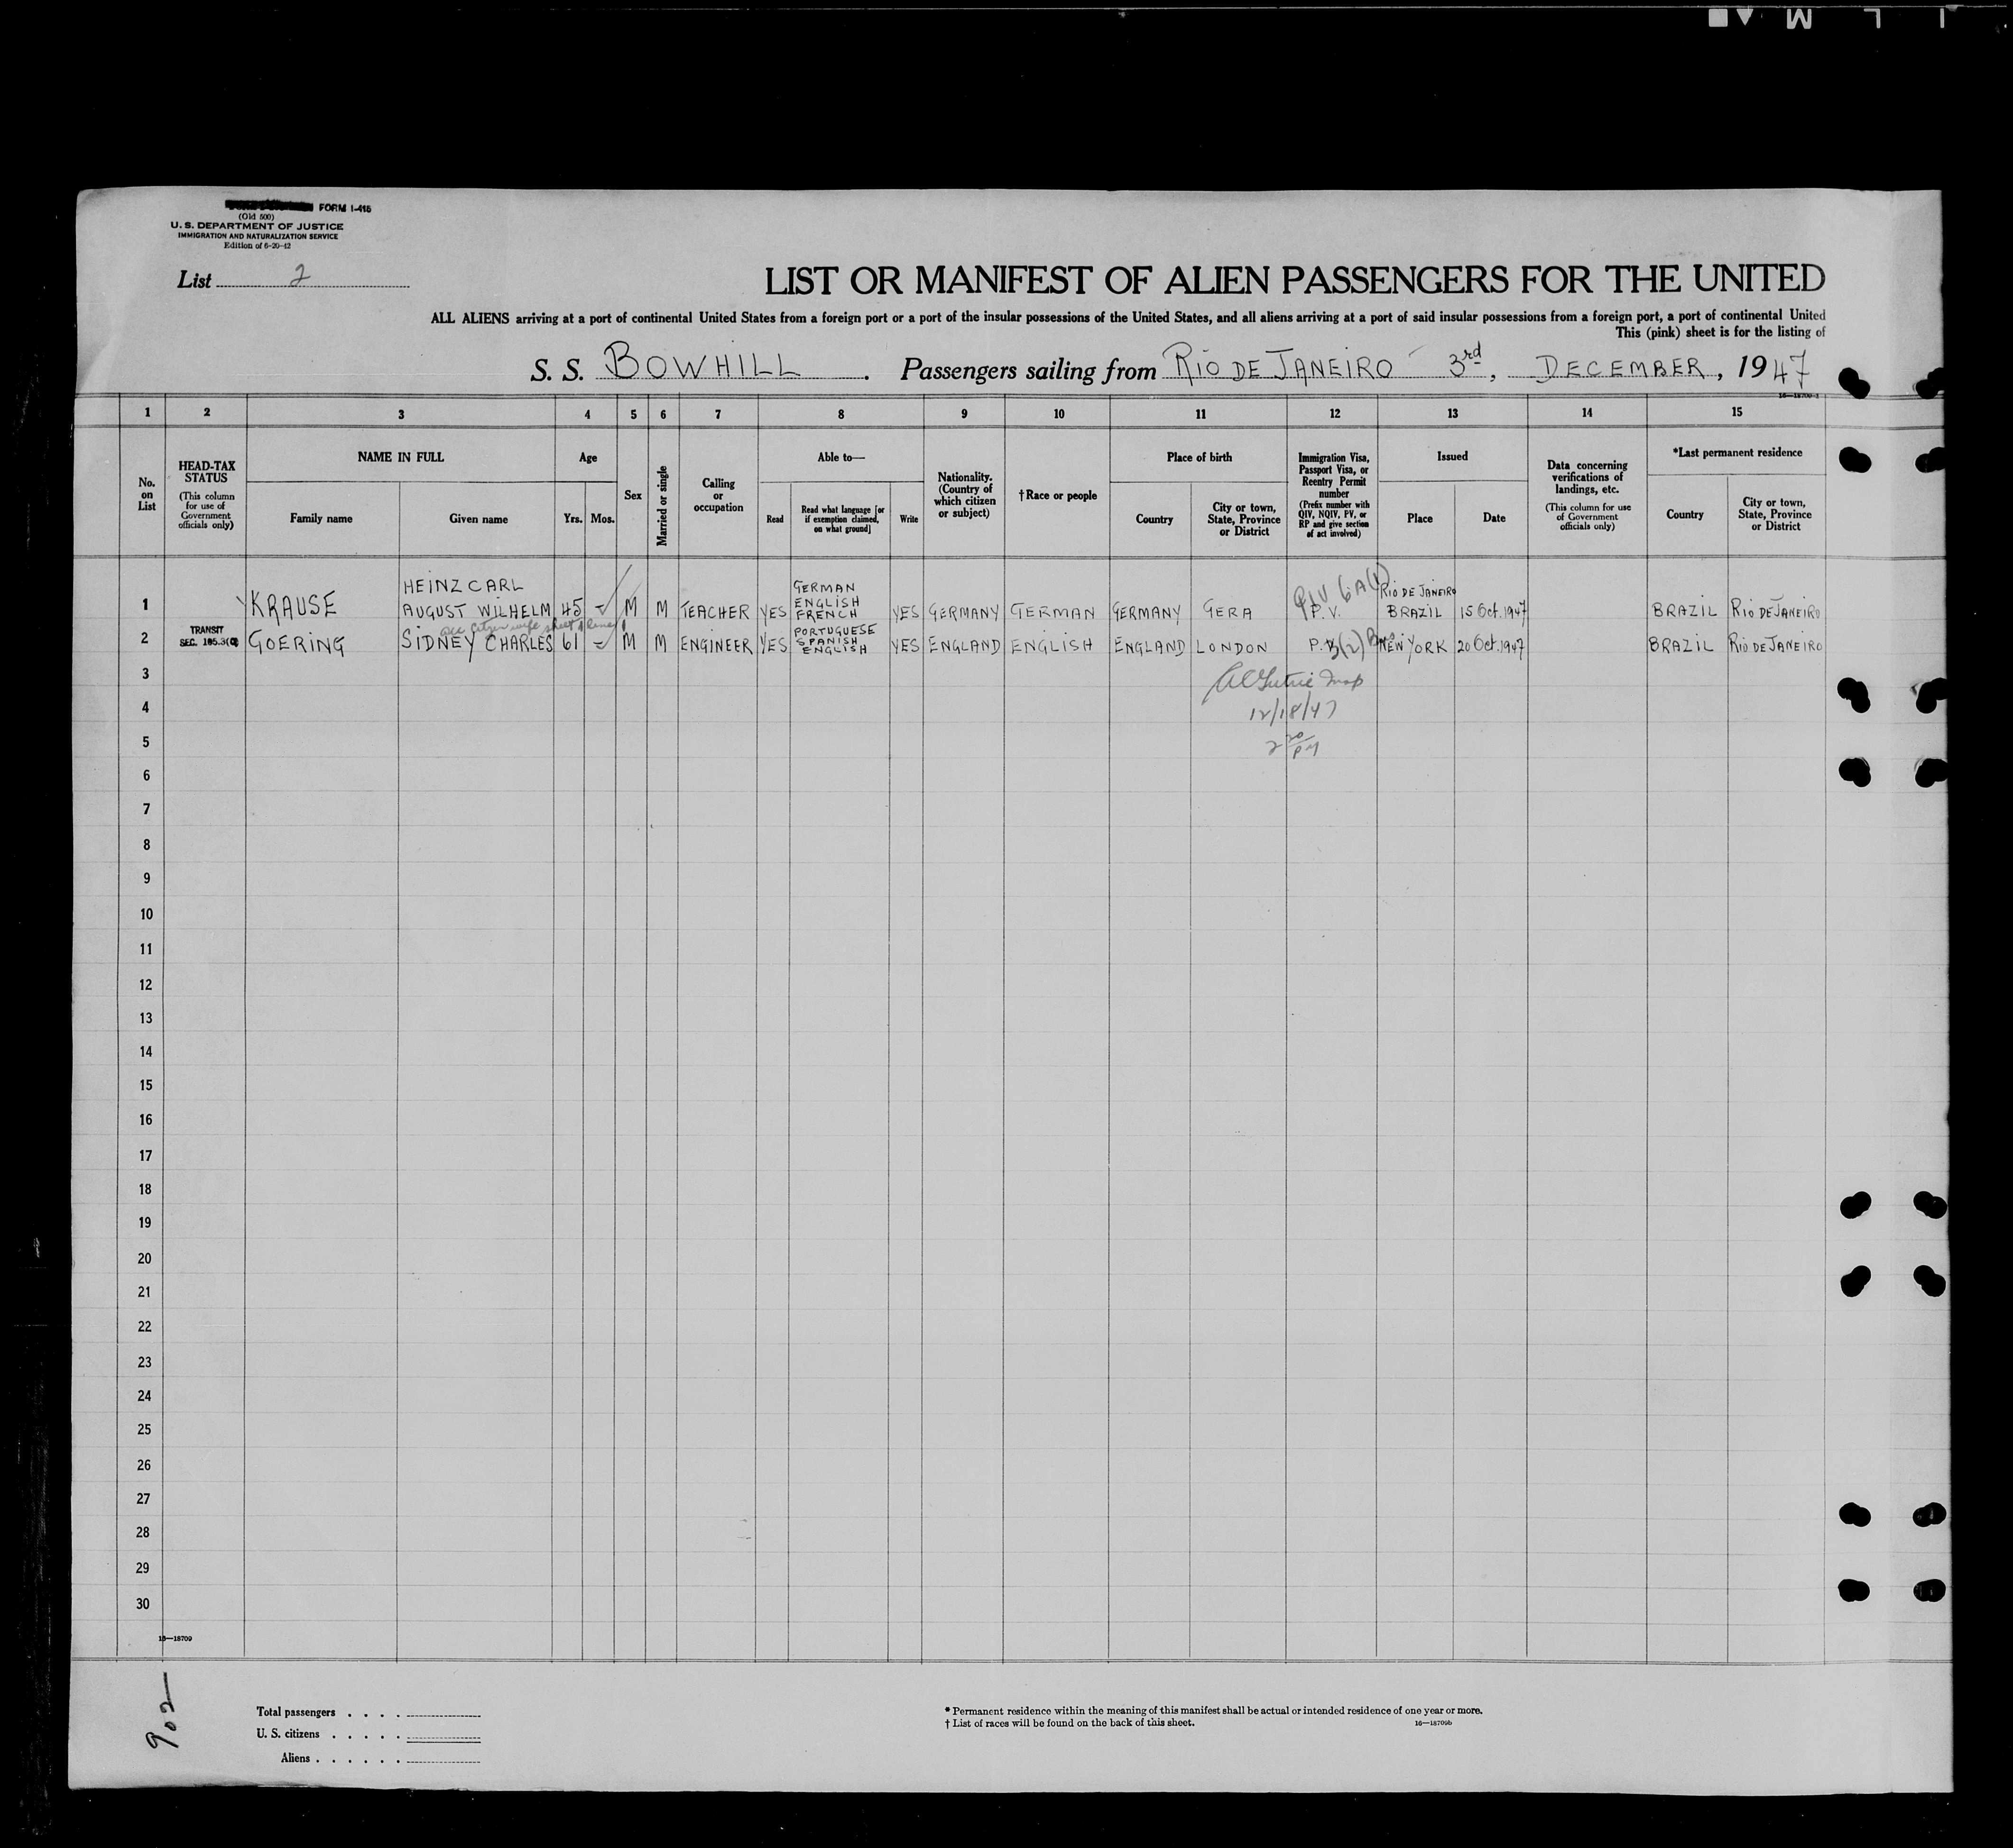Click the permanent residence footnote
The width and height of the screenshot is (2013, 1848).
[x=1213, y=1710]
